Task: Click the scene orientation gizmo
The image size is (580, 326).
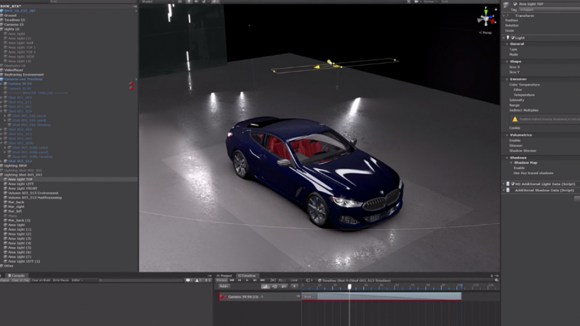Action: (486, 18)
